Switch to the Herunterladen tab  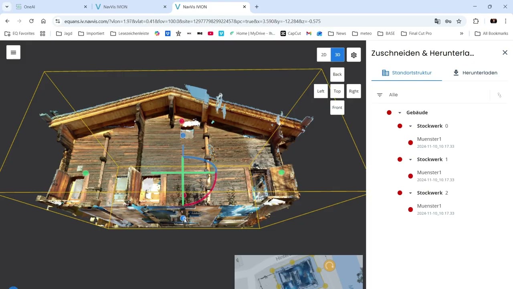[x=475, y=73]
